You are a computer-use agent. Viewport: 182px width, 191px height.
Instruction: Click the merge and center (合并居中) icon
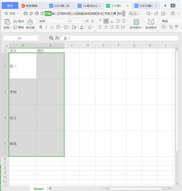136,22
